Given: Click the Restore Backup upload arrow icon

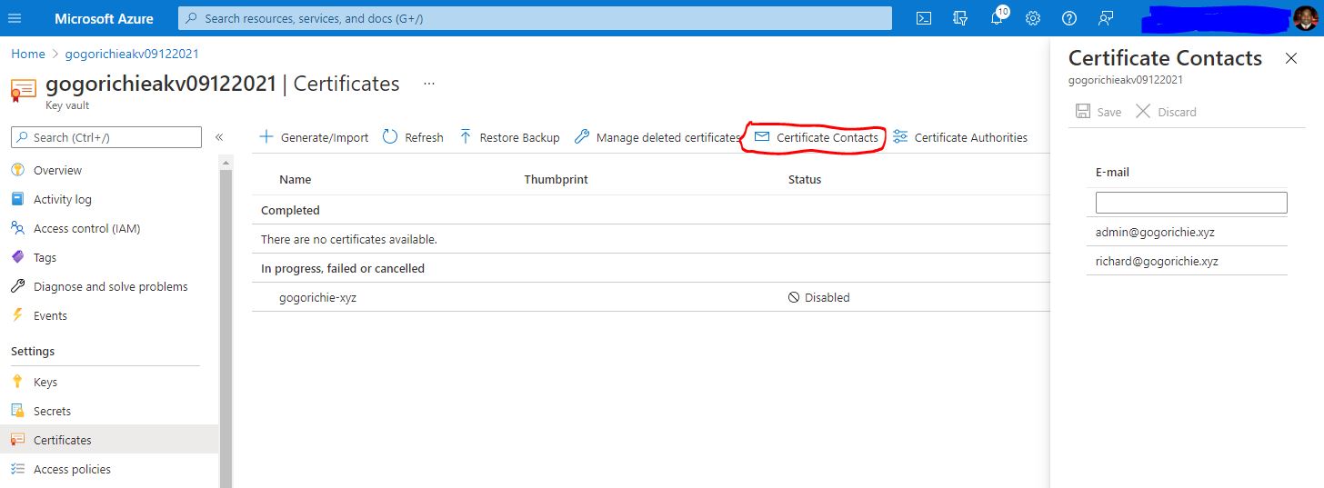Looking at the screenshot, I should [x=466, y=137].
